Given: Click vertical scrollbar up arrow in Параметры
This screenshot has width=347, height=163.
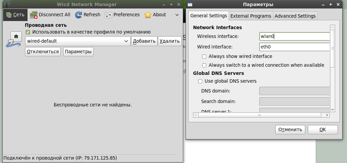Looking at the screenshot, I should (x=332, y=27).
